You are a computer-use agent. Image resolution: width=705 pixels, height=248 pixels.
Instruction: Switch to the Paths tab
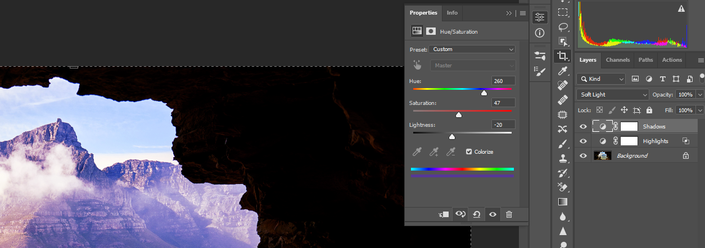[x=646, y=60]
